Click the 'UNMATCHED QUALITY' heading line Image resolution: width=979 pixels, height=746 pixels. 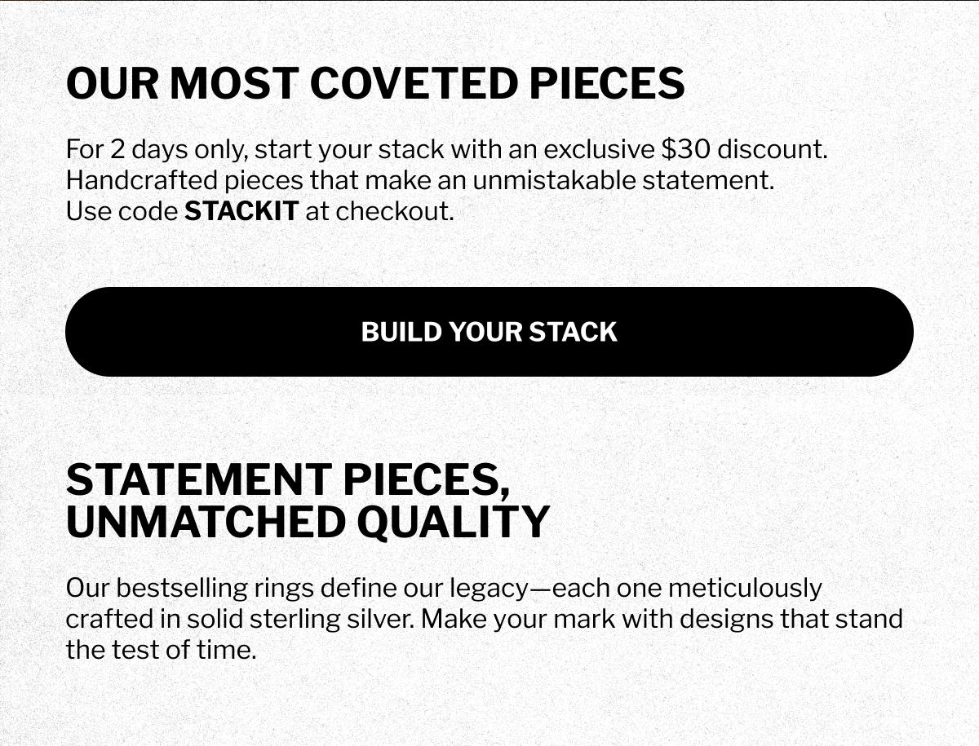click(308, 522)
